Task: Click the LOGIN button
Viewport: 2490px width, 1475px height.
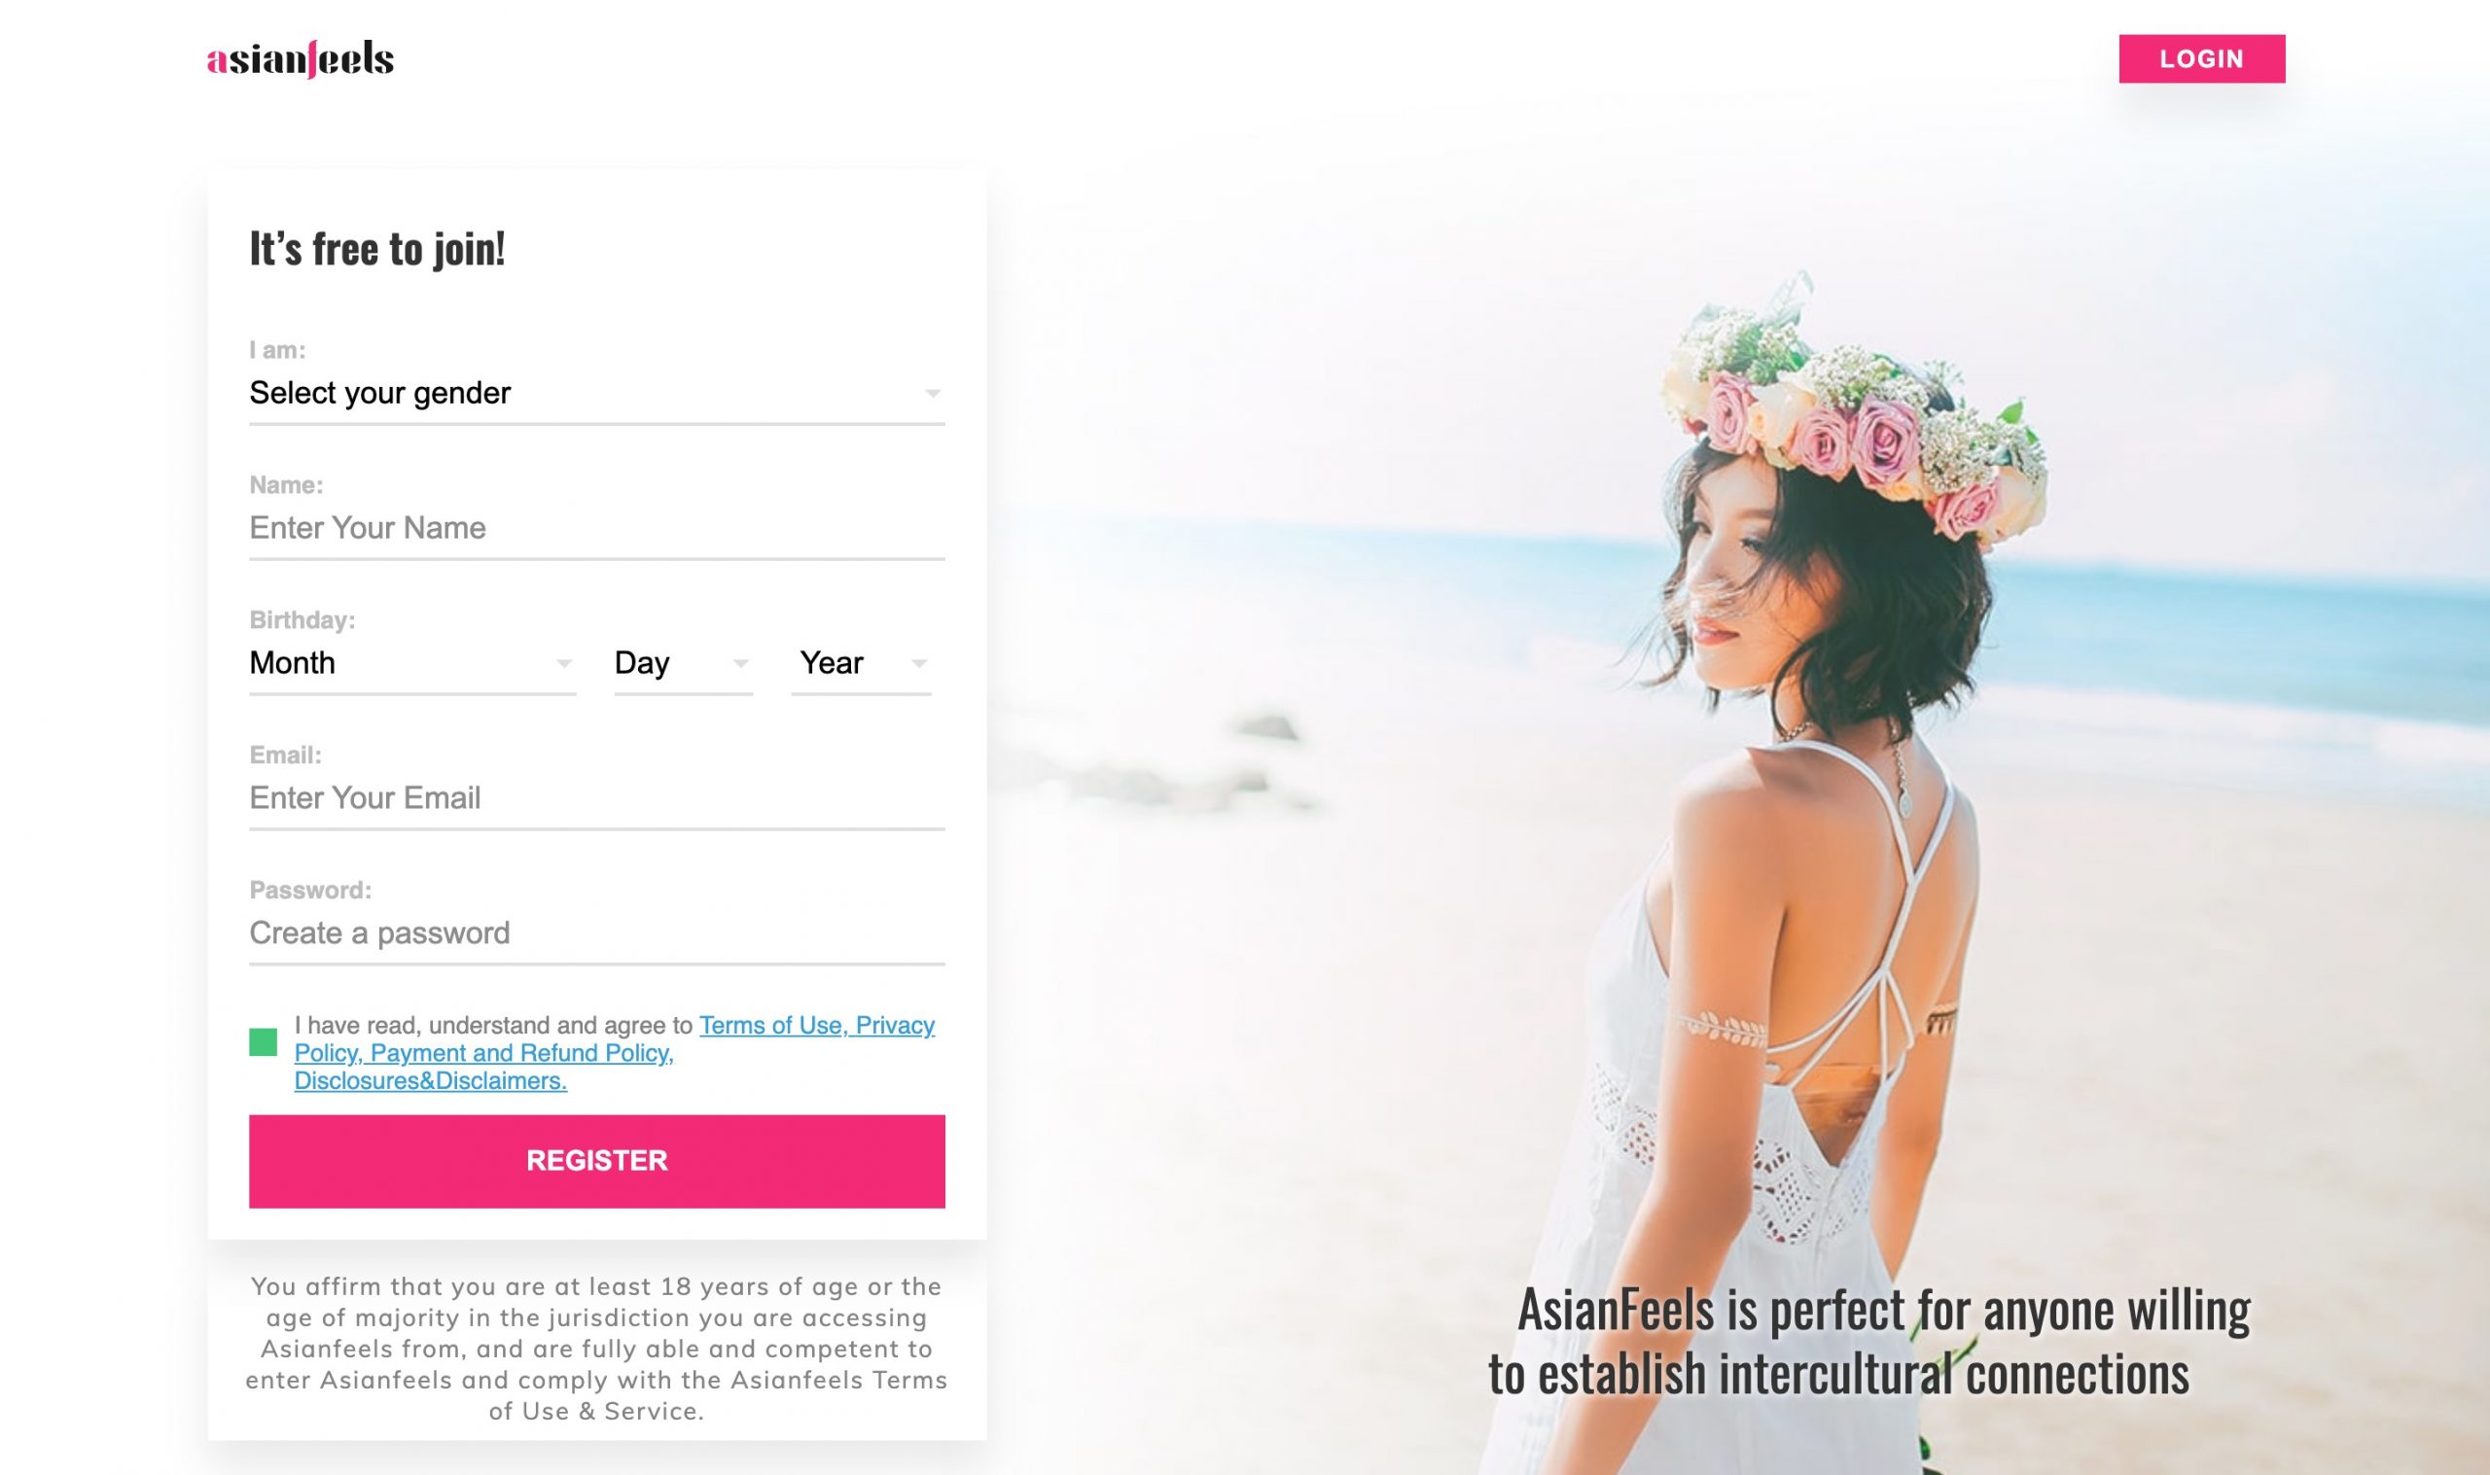Action: point(2201,58)
